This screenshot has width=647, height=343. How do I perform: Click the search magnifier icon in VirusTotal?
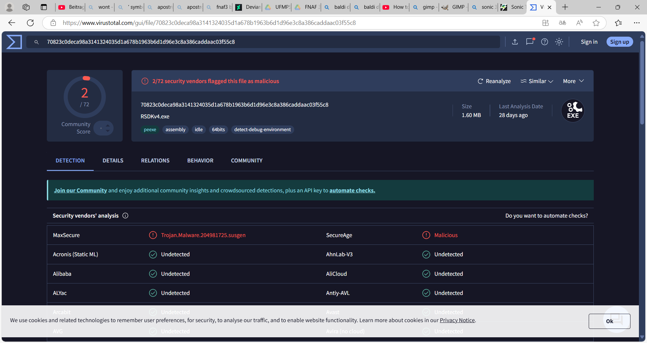coord(36,42)
